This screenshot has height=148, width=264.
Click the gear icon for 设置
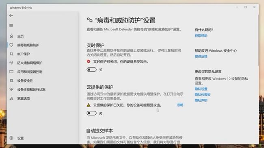pos(11,138)
